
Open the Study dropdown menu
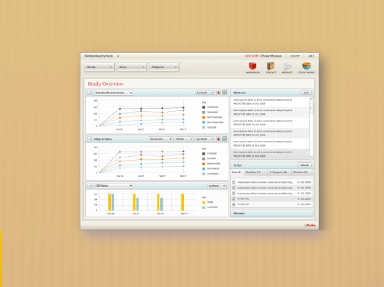click(100, 67)
